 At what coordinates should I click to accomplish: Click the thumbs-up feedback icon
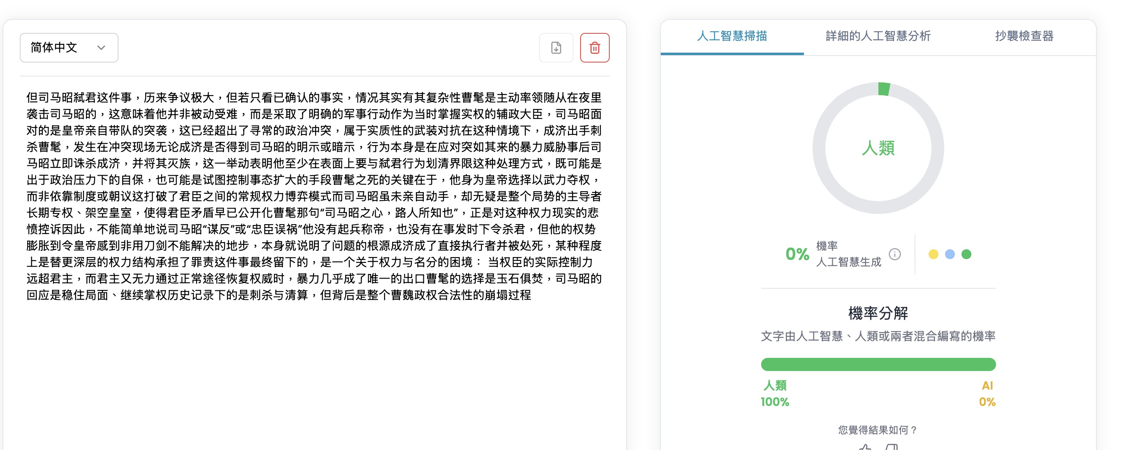[x=865, y=447]
